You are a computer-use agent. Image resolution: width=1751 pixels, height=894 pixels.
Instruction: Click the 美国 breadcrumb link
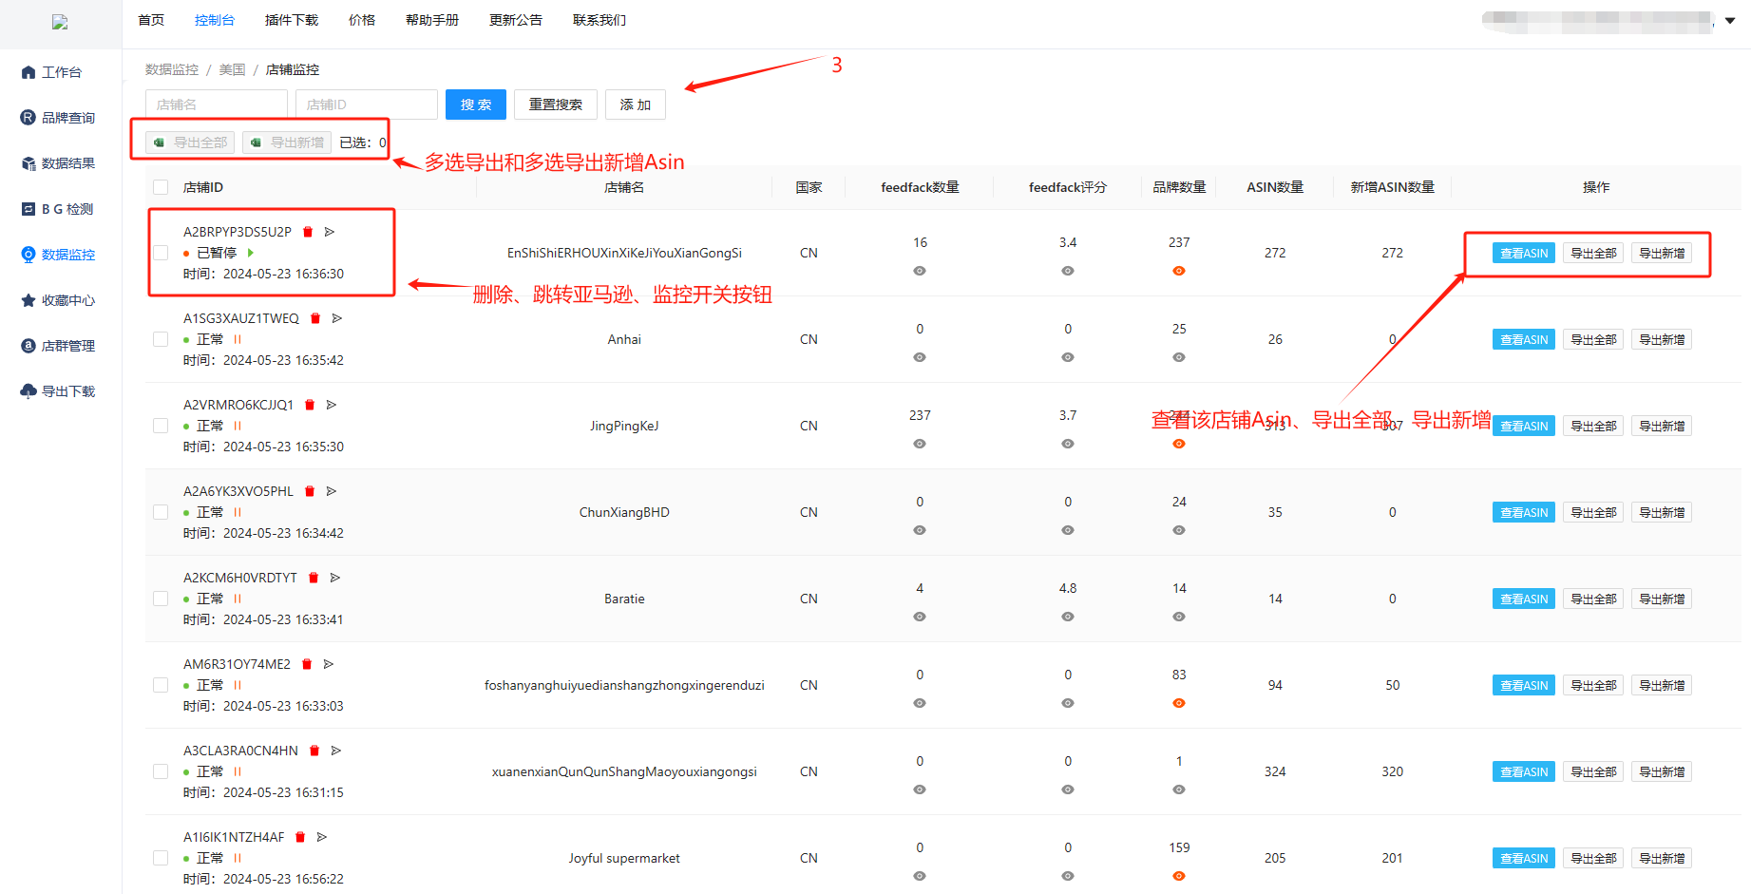[x=232, y=69]
